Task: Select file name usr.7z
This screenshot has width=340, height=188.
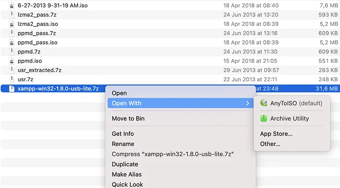Action: (x=25, y=79)
